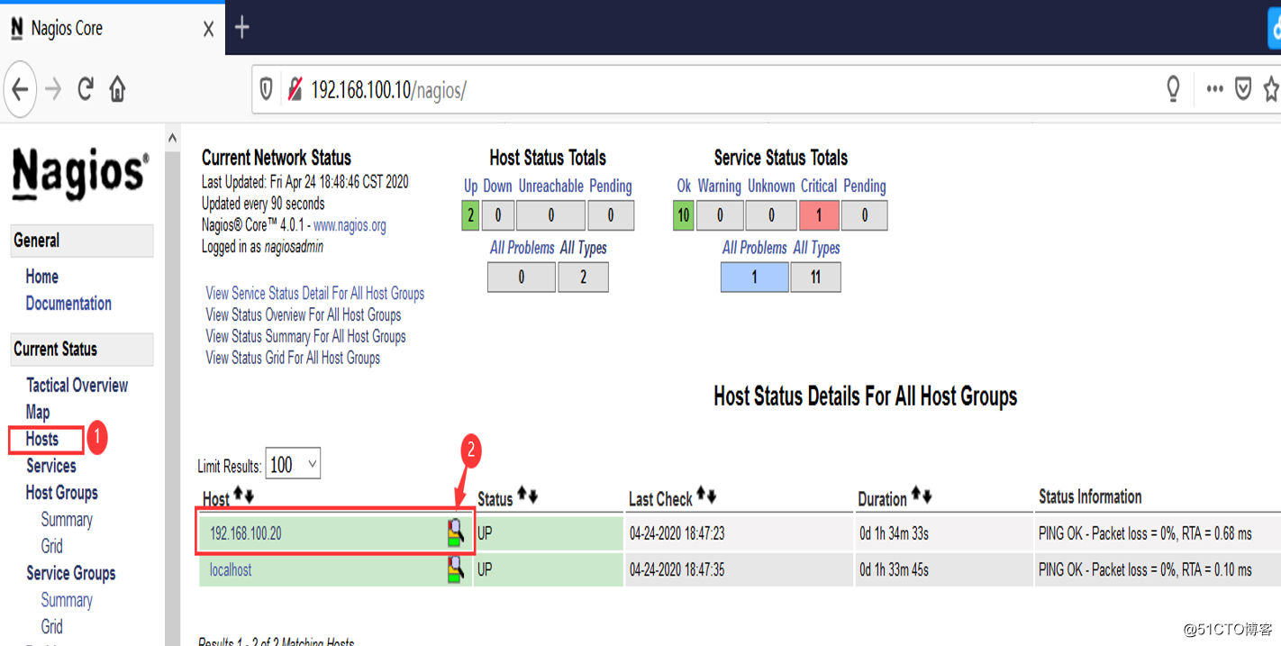This screenshot has height=646, width=1281.
Task: Open View Status Grid For All Host Groups
Action: tap(293, 358)
